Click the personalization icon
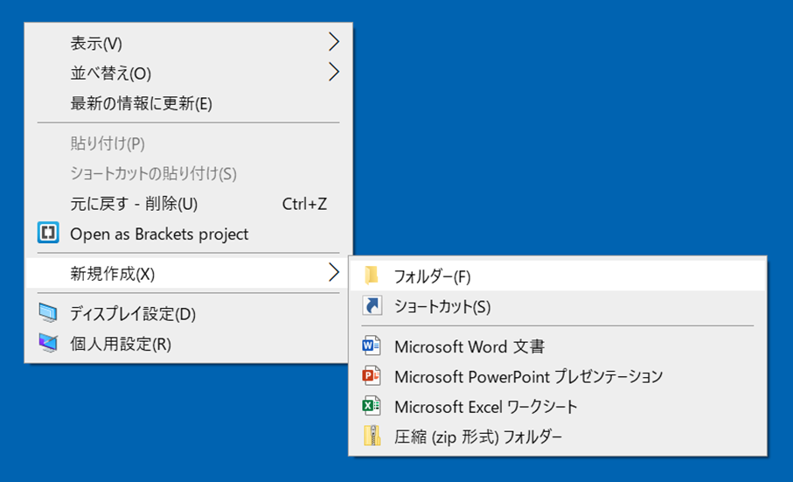The image size is (793, 482). pyautogui.click(x=48, y=344)
